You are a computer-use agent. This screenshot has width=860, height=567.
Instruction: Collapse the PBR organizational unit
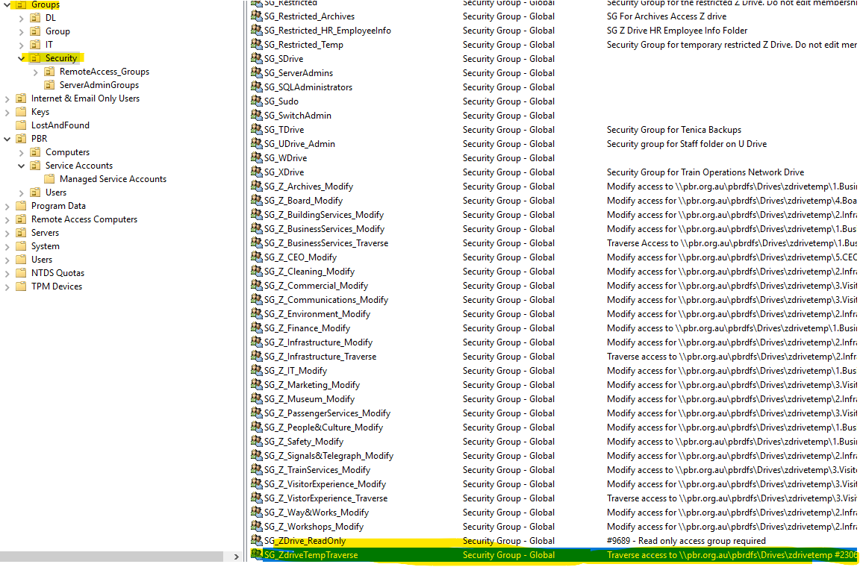(7, 139)
